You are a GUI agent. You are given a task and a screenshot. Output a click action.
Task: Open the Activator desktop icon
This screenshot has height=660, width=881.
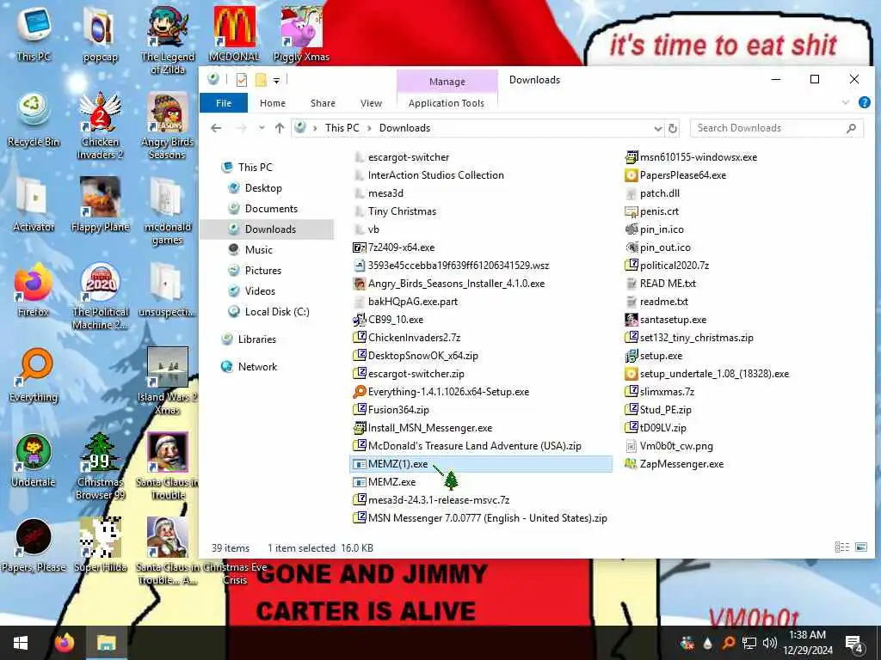(x=34, y=205)
